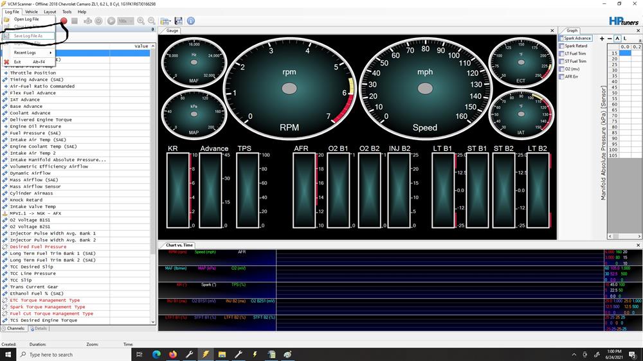Select the highlighted graph cell at row 15
This screenshot has height=361, width=643.
click(625, 53)
